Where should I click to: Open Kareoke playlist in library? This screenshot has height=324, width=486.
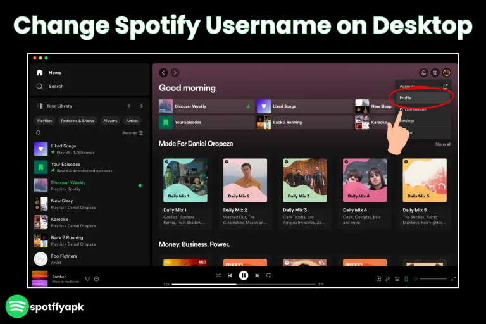click(x=89, y=222)
